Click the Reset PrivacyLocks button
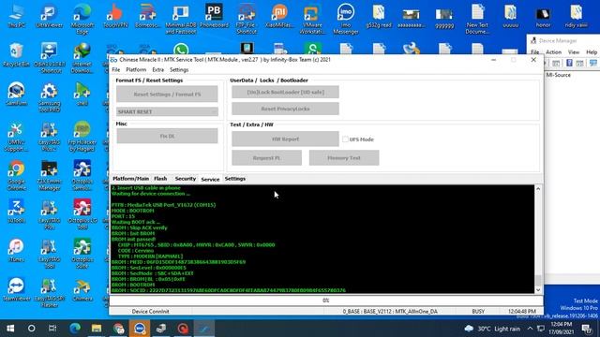The image size is (600, 337). tap(285, 109)
